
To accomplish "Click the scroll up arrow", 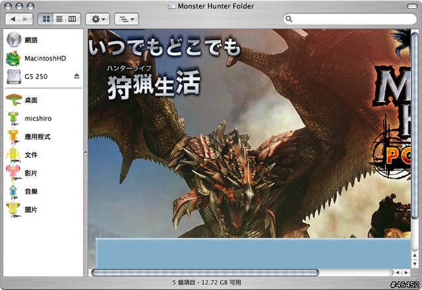I will point(415,256).
